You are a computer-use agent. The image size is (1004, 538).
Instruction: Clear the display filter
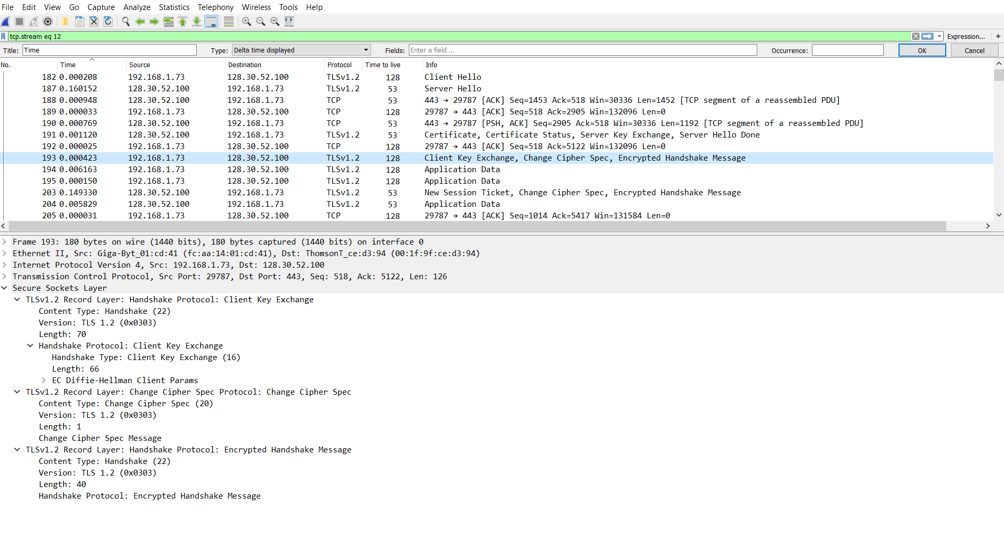point(916,36)
